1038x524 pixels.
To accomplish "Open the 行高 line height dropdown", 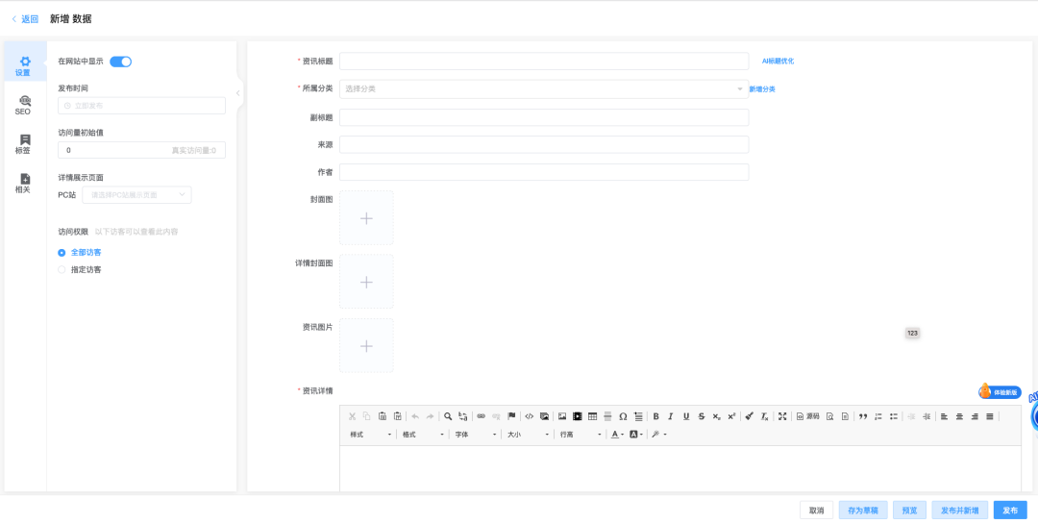I will [581, 435].
